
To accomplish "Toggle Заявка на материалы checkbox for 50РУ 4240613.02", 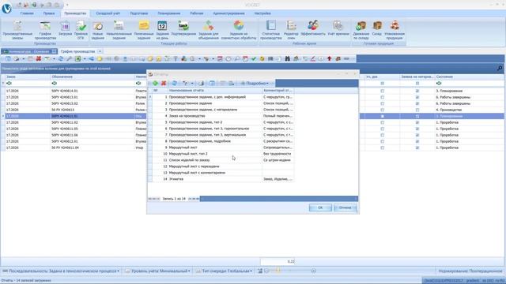I will [x=417, y=103].
